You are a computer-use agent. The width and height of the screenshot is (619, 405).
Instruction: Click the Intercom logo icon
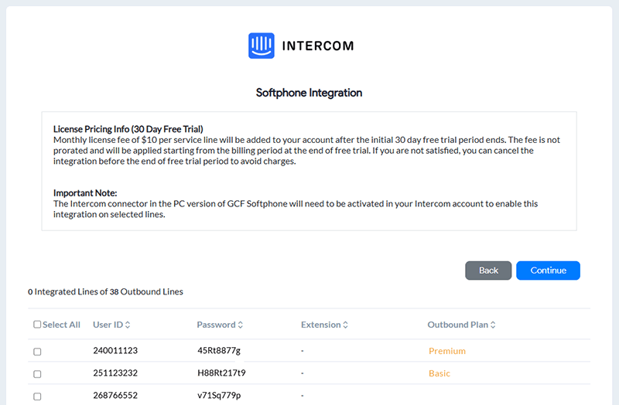[x=262, y=46]
